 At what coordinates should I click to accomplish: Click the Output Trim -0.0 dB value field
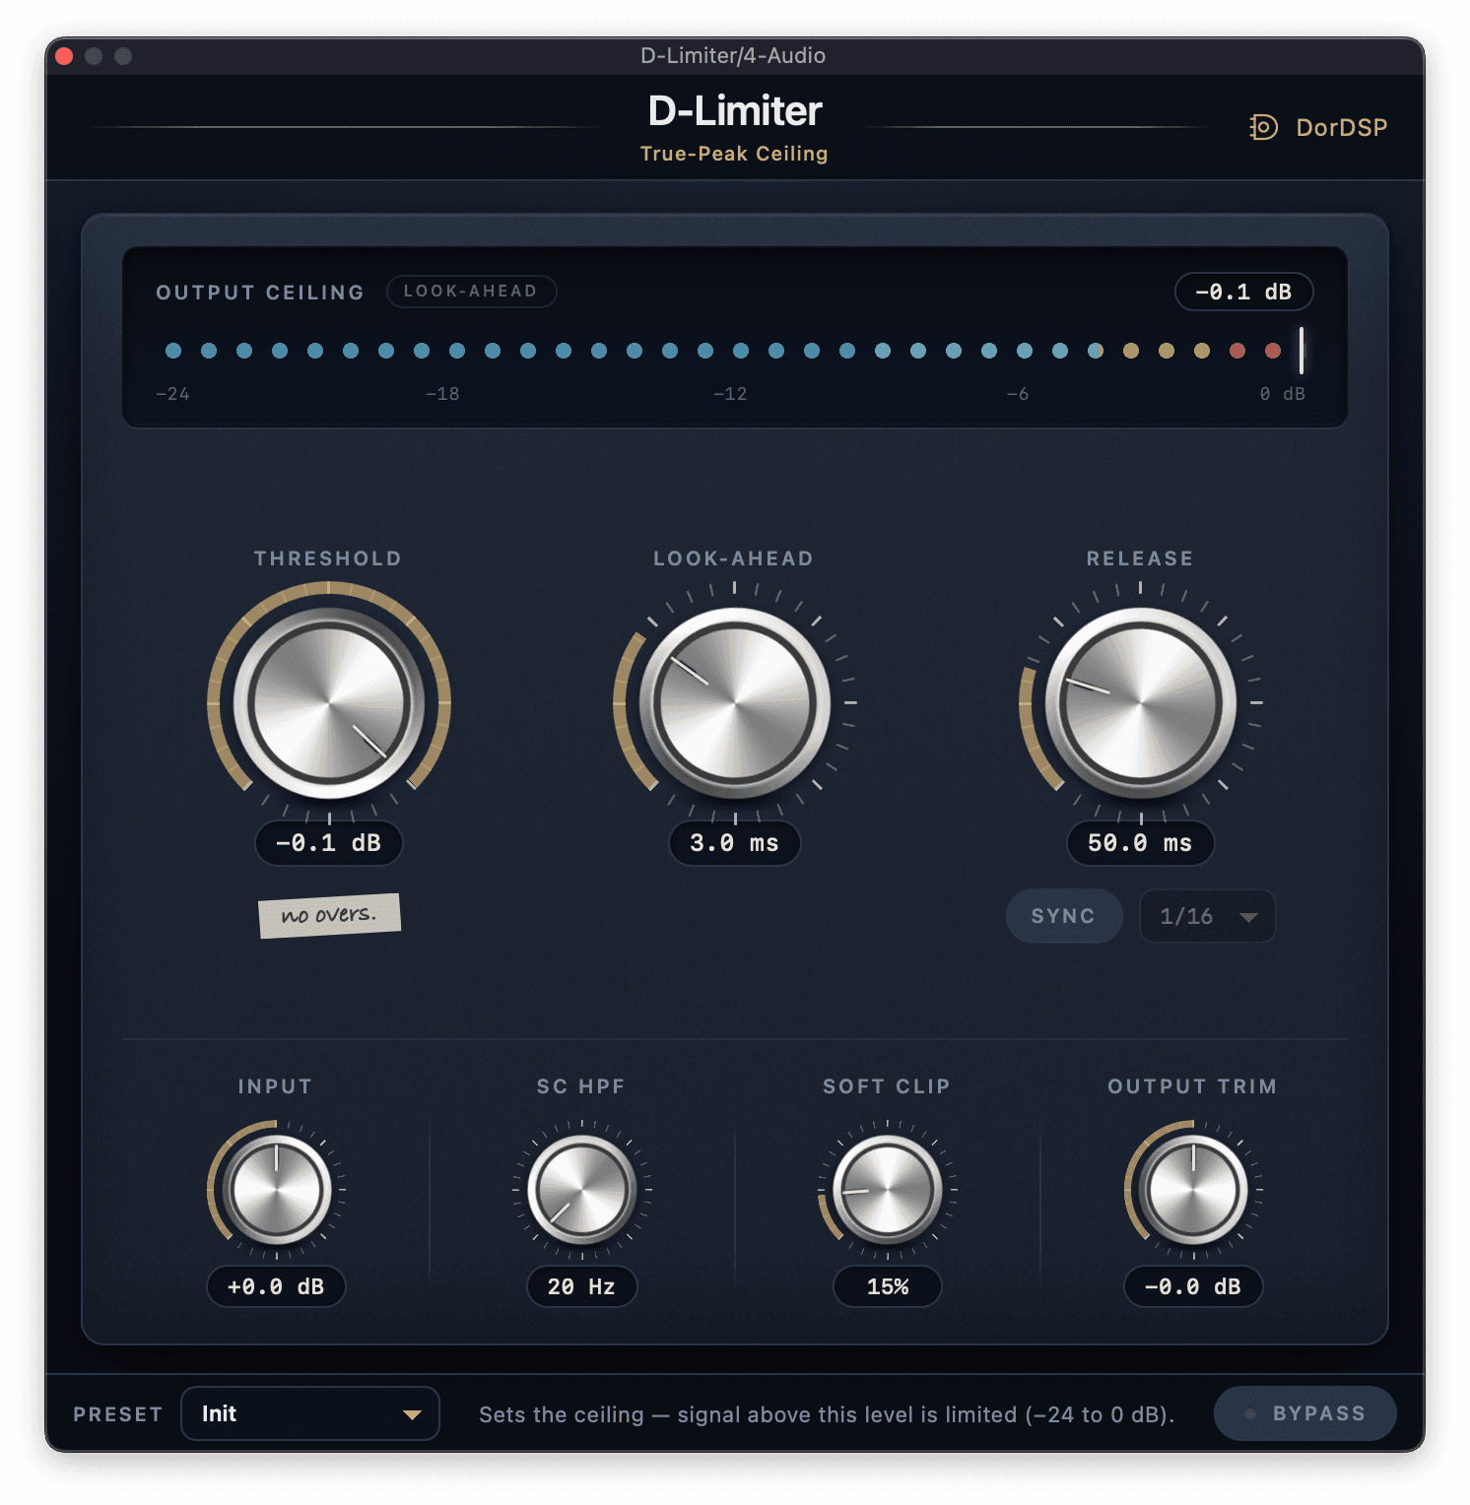tap(1193, 1286)
